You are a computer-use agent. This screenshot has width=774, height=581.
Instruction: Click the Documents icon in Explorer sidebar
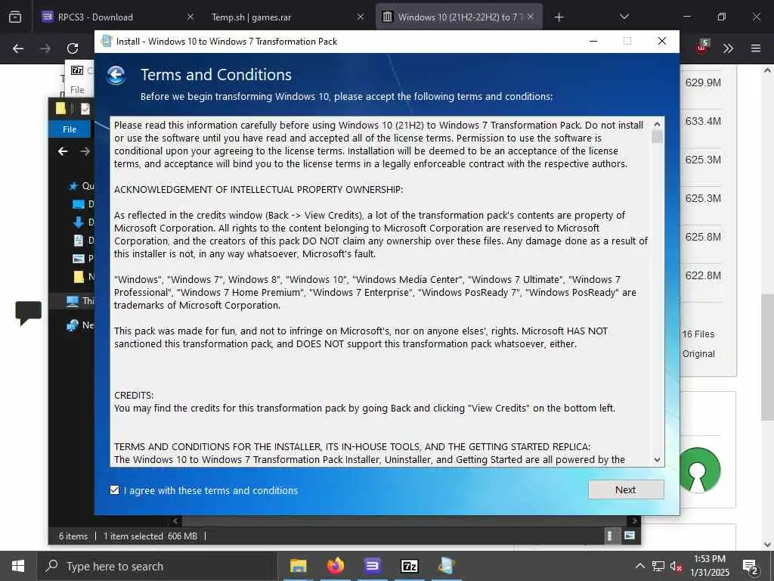click(x=79, y=241)
